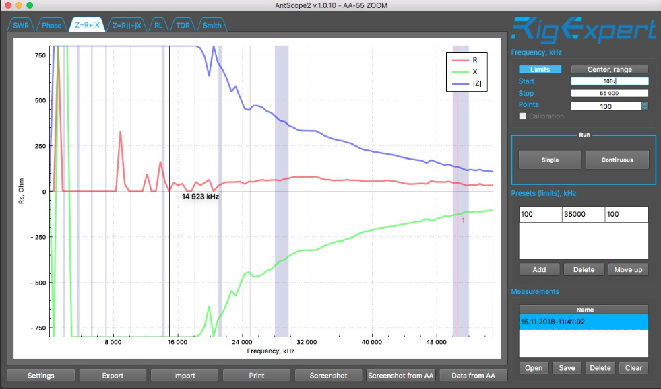This screenshot has height=389, width=661.
Task: Open the Phase tab
Action: click(51, 26)
